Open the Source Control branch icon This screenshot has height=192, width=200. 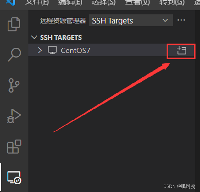click(x=14, y=85)
